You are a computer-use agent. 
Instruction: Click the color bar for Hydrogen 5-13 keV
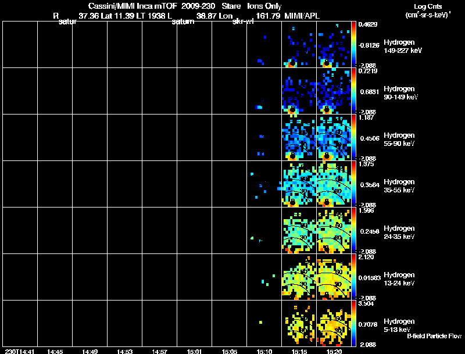tap(353, 323)
